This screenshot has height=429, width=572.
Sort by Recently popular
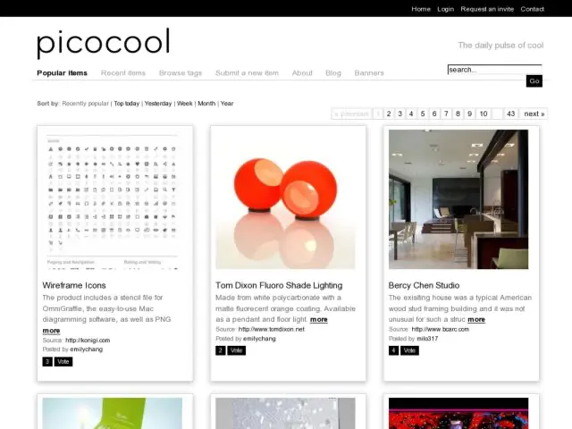[86, 104]
